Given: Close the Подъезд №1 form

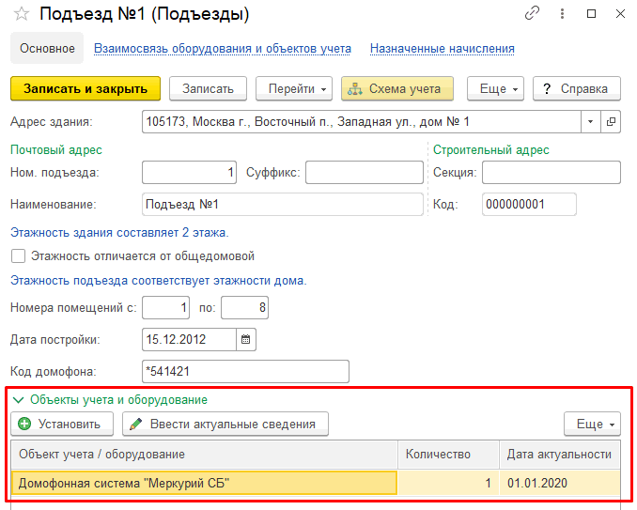Looking at the screenshot, I should pos(620,13).
